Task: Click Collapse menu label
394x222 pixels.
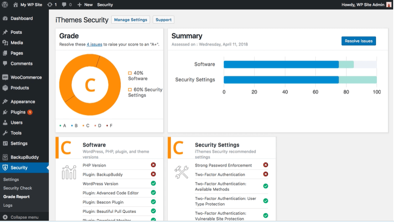Action: click(x=24, y=217)
